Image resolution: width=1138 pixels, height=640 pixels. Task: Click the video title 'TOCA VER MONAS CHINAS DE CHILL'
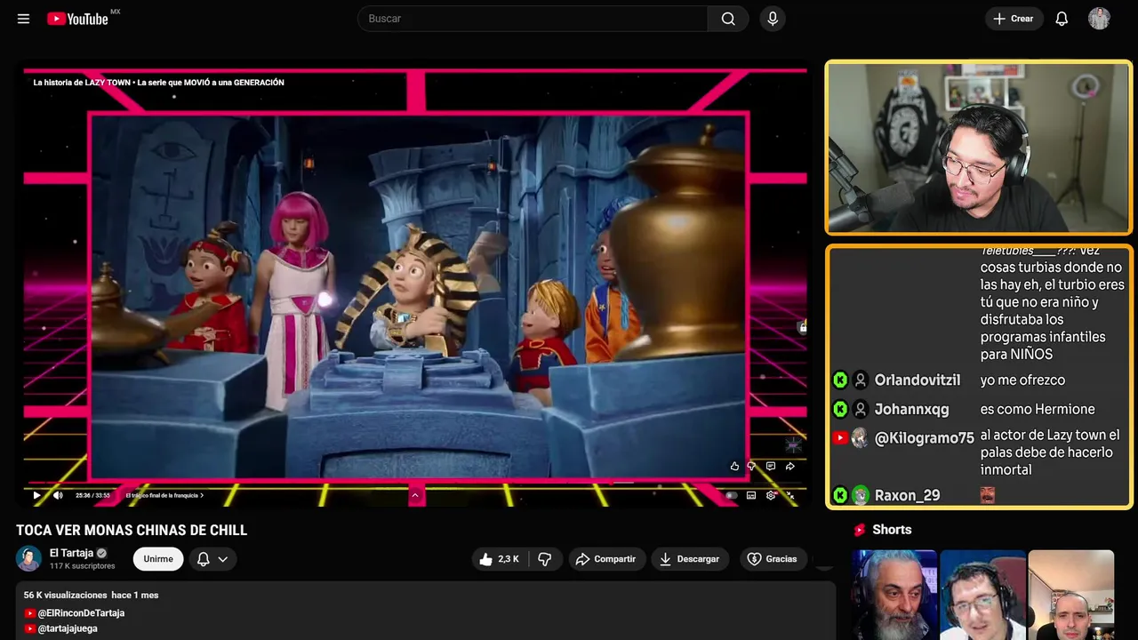(x=132, y=530)
